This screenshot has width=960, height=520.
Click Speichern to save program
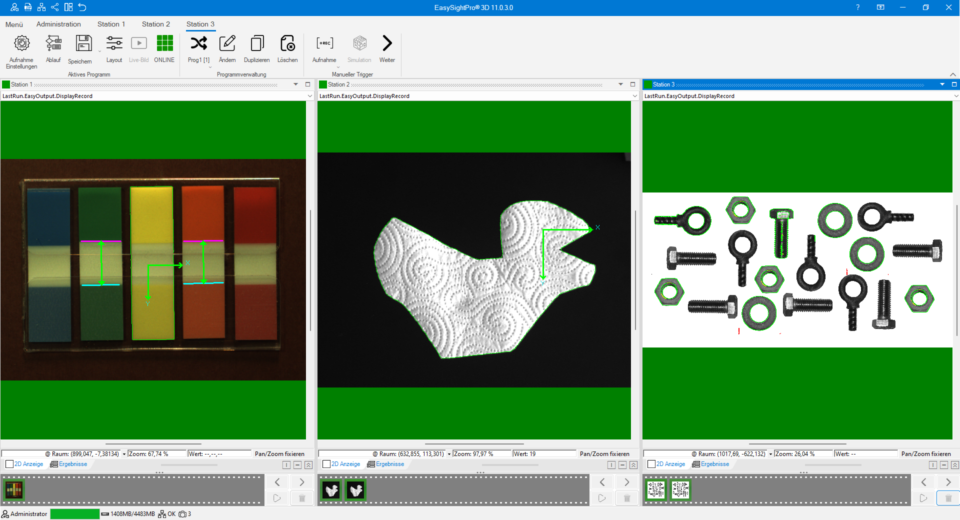(83, 44)
